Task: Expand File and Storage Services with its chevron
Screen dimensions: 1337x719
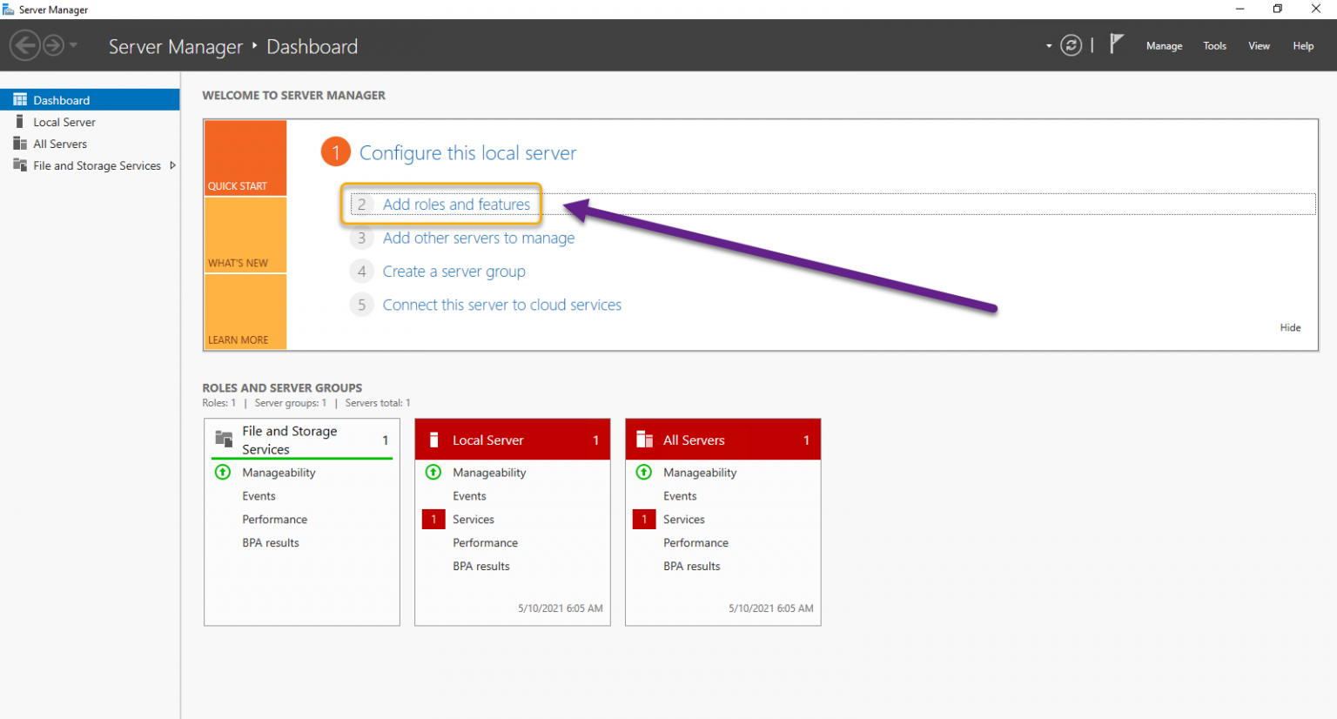Action: click(x=172, y=165)
